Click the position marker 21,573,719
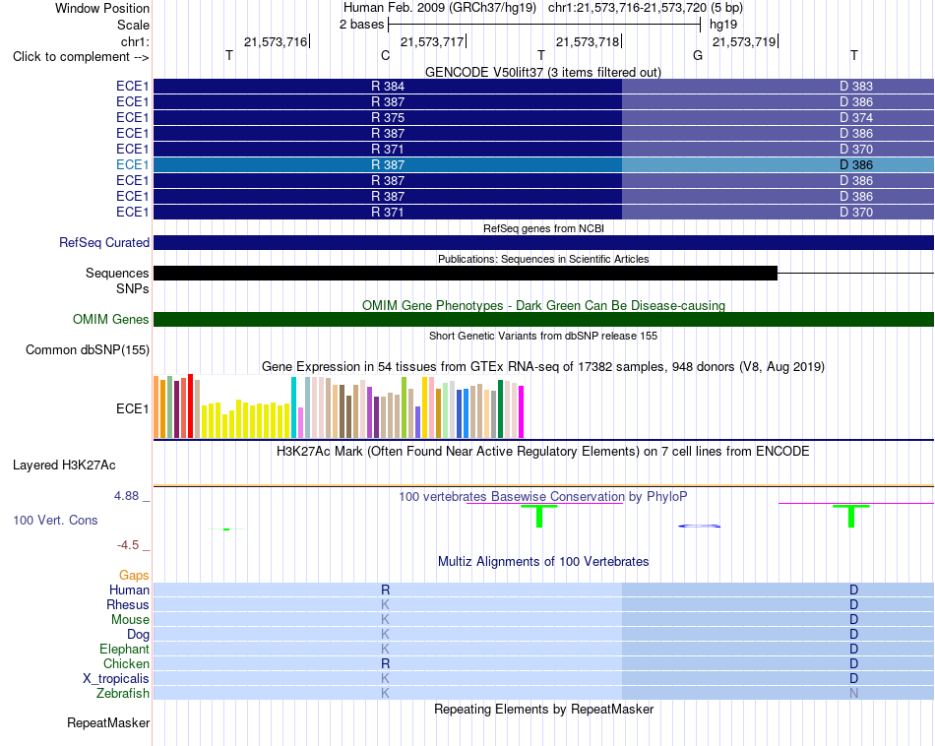Viewport: 935px width, 746px height. (745, 41)
